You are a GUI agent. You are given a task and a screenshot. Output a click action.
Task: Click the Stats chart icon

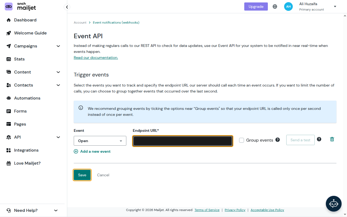pos(9,59)
